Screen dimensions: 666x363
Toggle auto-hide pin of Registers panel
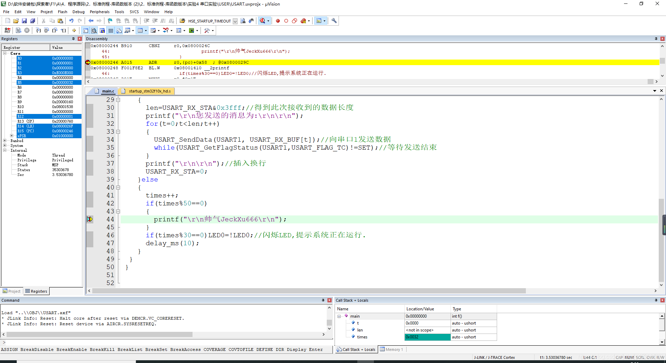74,39
